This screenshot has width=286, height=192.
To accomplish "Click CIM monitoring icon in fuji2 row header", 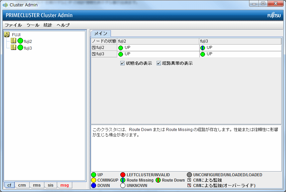I will click(94, 48).
